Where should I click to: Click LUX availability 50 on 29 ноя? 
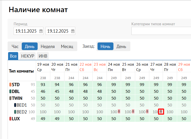[x=184, y=119]
